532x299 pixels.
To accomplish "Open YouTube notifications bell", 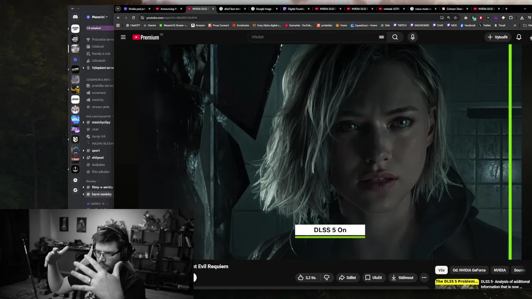I will [x=519, y=37].
